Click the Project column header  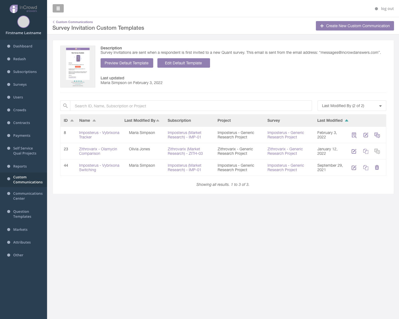(224, 120)
